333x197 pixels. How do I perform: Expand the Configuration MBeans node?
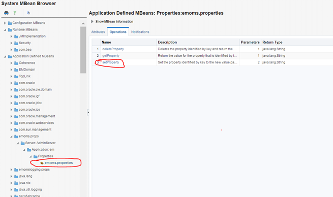(x=5, y=23)
